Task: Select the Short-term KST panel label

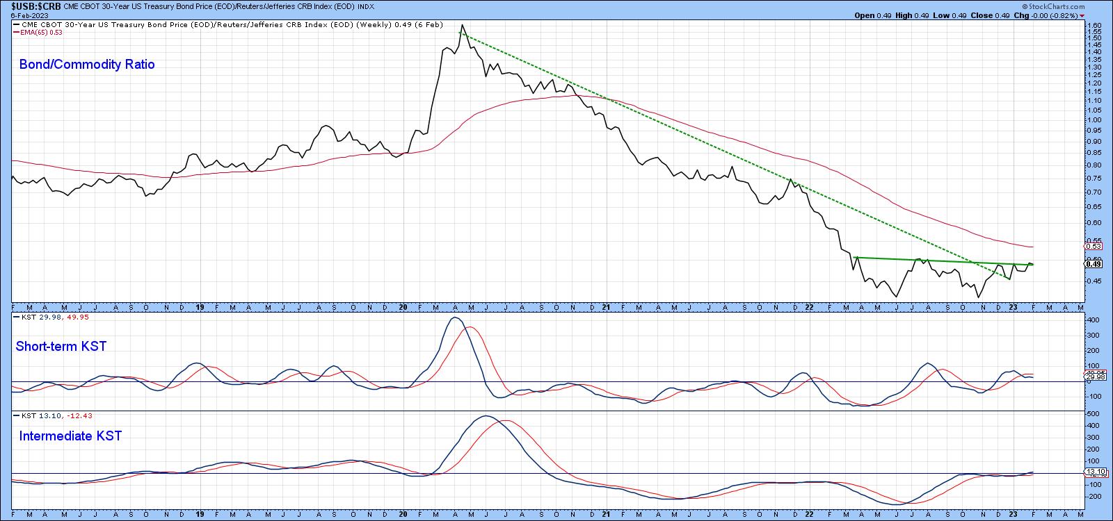Action: pyautogui.click(x=61, y=346)
